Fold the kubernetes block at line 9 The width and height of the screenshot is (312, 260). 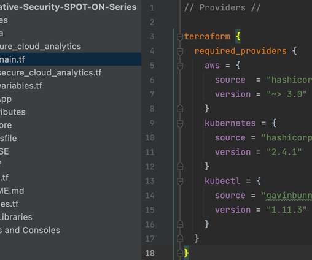pyautogui.click(x=180, y=123)
